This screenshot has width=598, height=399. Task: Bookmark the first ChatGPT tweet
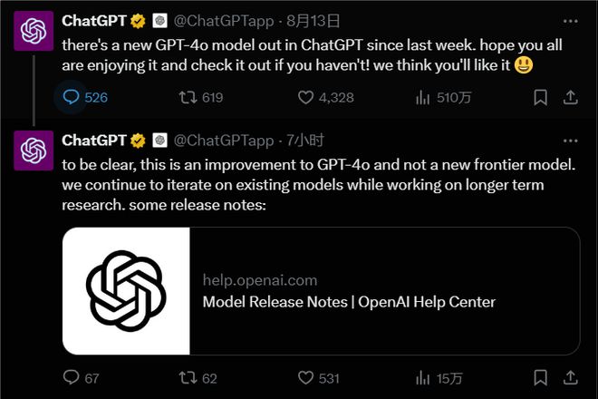tap(540, 97)
